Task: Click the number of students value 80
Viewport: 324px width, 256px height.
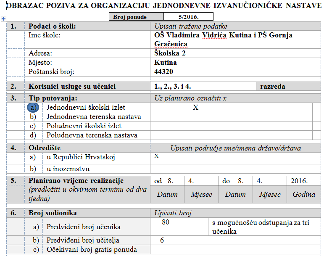Action: (x=166, y=222)
